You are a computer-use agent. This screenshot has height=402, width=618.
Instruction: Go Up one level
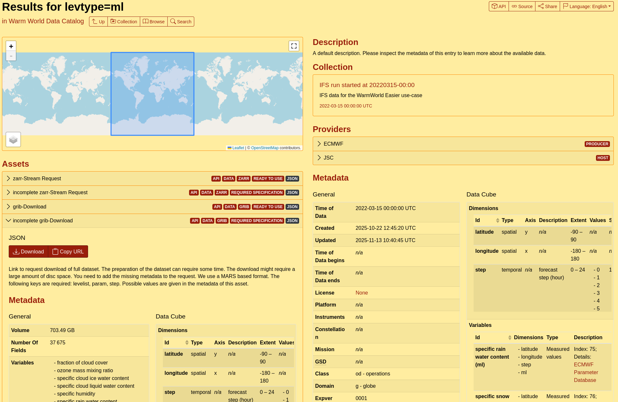click(x=98, y=22)
